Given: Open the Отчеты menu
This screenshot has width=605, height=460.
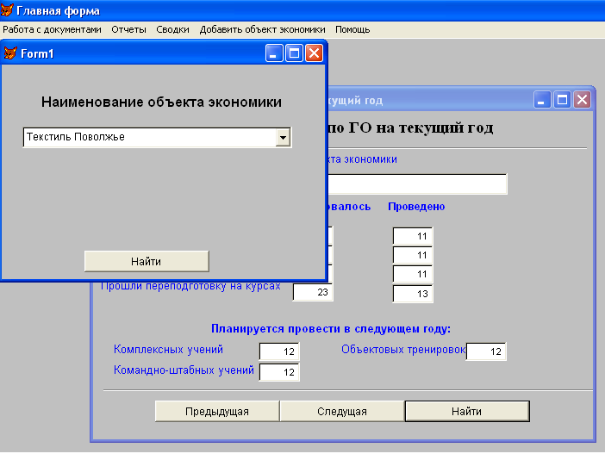Looking at the screenshot, I should pyautogui.click(x=128, y=29).
